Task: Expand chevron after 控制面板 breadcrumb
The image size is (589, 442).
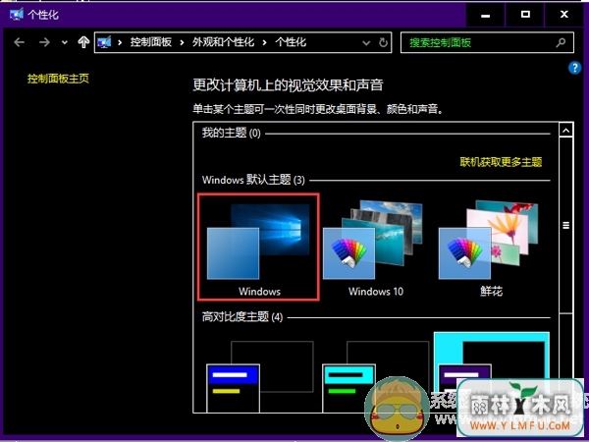Action: tap(182, 42)
